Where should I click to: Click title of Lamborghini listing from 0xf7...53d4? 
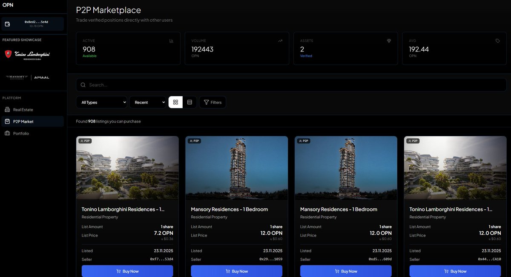123,209
